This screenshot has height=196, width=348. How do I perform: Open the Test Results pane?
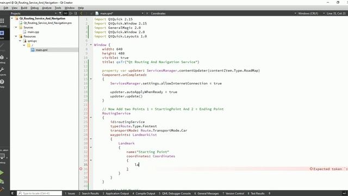(256, 194)
